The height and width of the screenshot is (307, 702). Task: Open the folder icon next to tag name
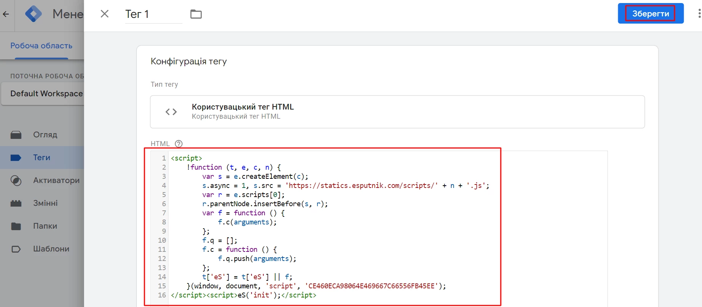196,14
